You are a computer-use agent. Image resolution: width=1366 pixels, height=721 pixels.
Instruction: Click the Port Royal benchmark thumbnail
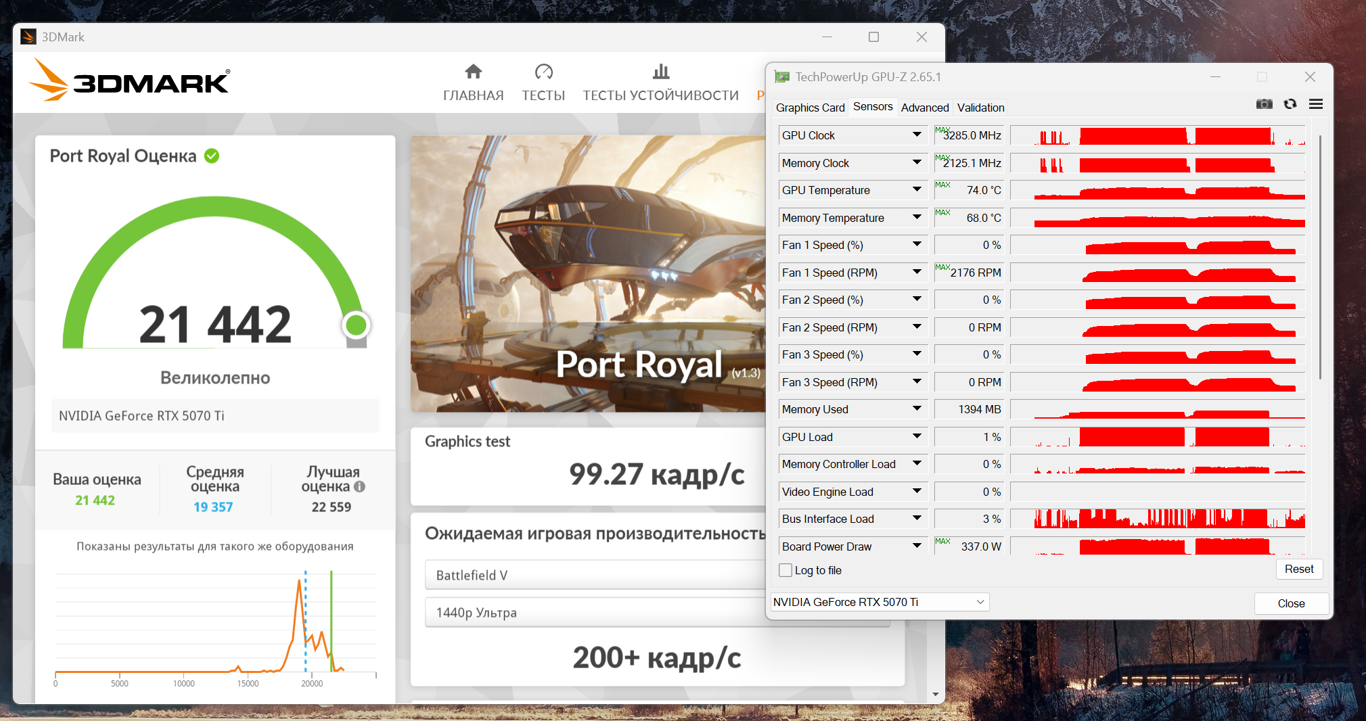click(588, 274)
